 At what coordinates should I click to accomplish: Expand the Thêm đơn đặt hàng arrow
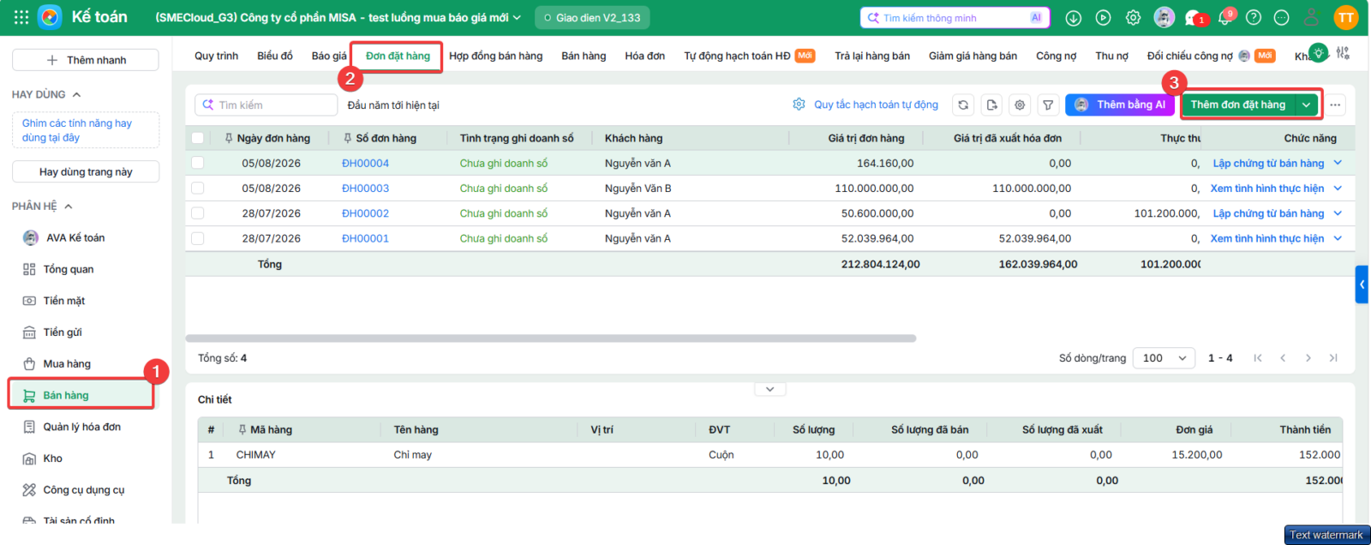(x=1306, y=105)
